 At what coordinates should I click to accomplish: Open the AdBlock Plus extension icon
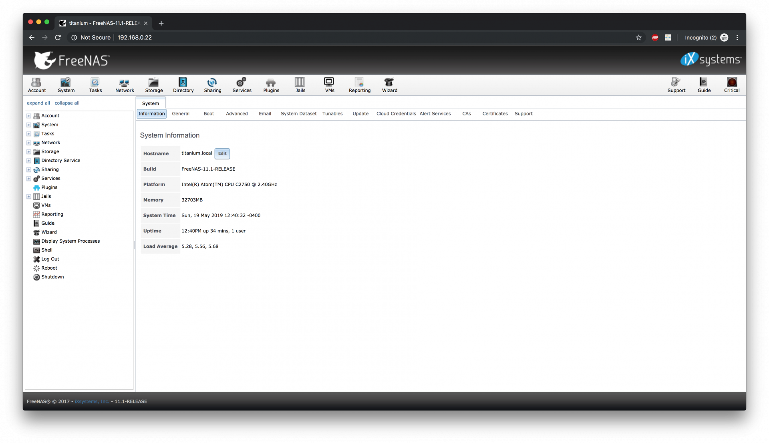(655, 38)
